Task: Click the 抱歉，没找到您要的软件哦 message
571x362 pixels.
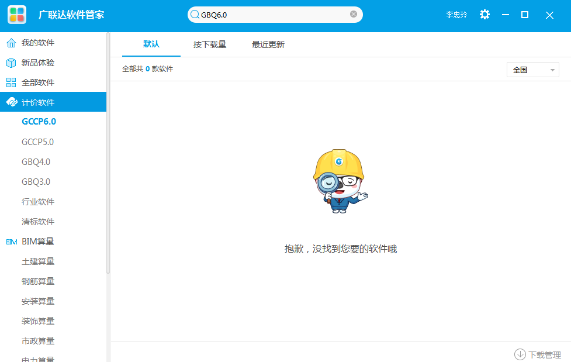Action: [x=341, y=249]
